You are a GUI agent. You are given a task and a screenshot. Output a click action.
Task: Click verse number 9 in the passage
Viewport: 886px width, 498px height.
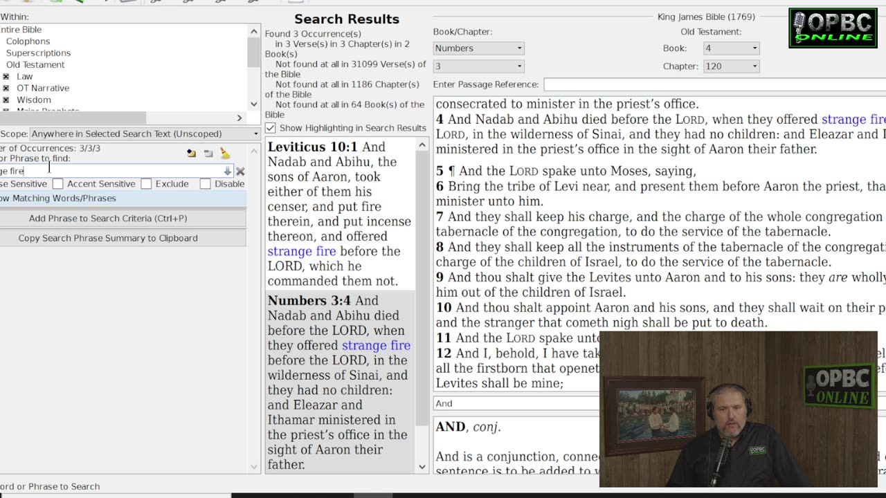click(440, 277)
